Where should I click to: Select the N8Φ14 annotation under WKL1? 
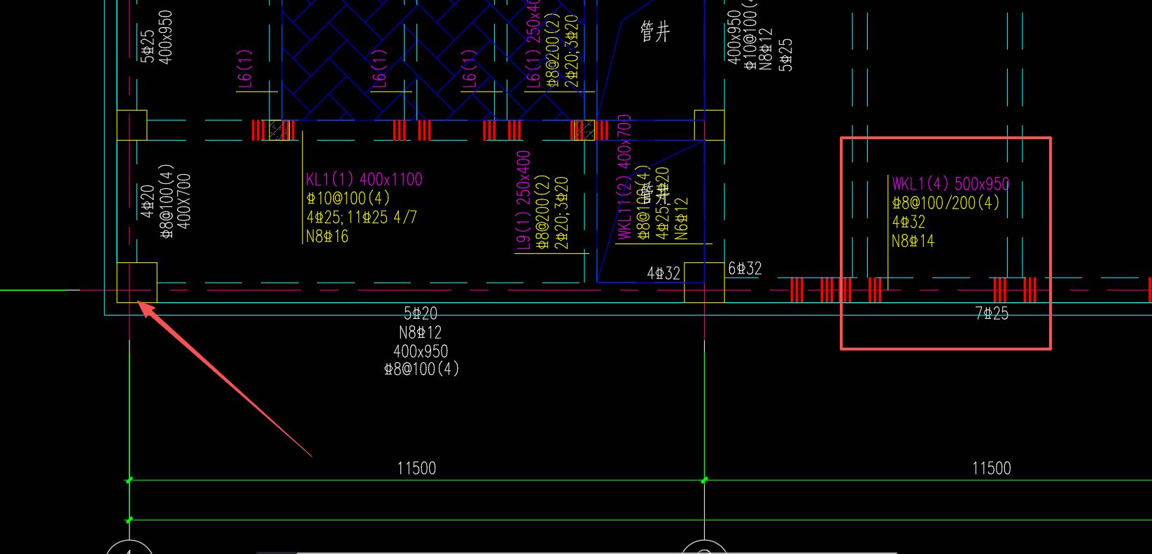pyautogui.click(x=913, y=241)
